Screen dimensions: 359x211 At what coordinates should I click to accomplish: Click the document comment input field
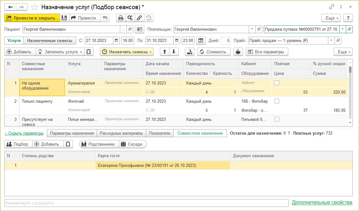[146, 203]
